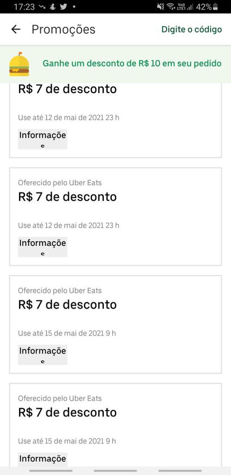Tap the missed call icon in status bar
This screenshot has width=231, height=475.
(x=43, y=6)
